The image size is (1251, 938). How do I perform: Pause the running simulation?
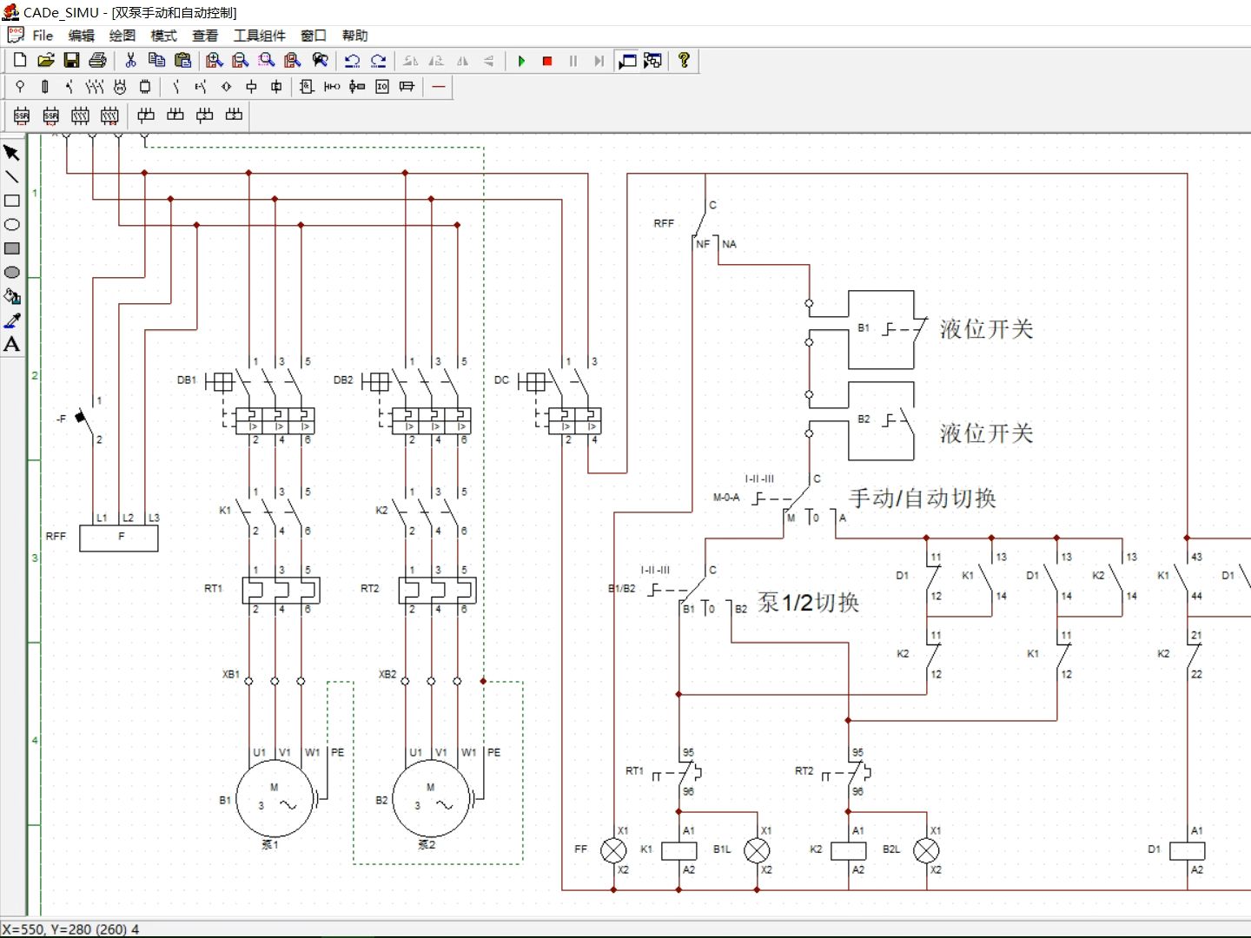coord(573,61)
